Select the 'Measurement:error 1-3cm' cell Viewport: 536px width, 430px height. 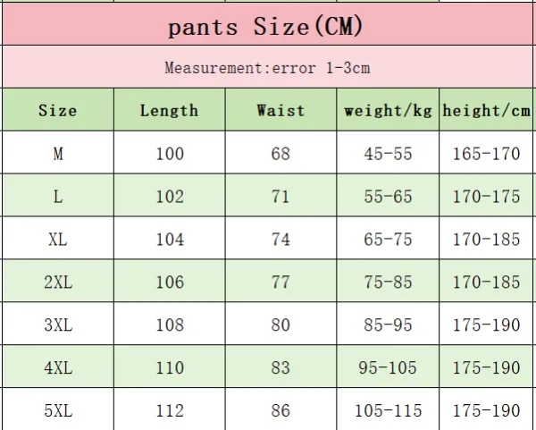tap(267, 67)
